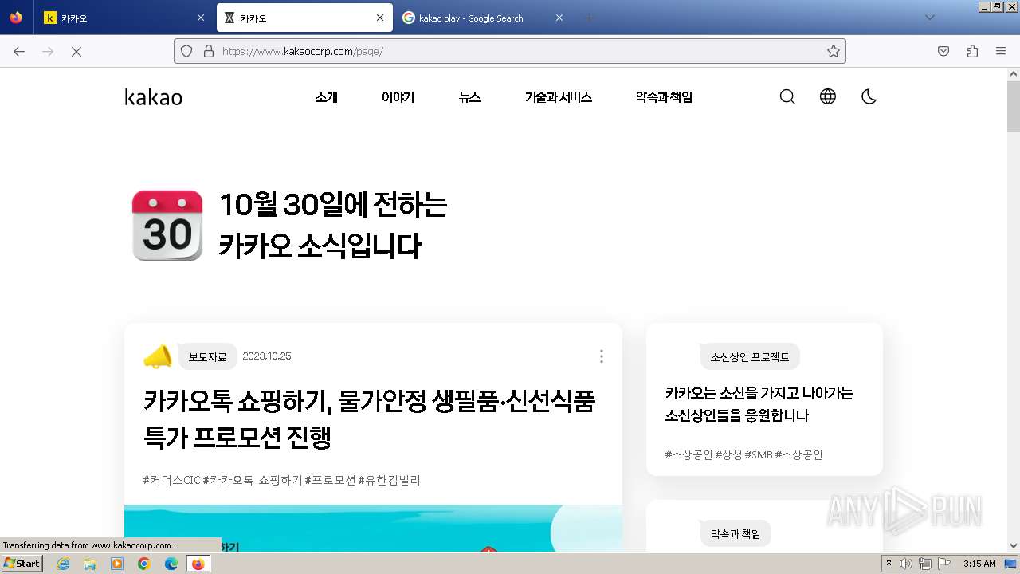The height and width of the screenshot is (574, 1020).
Task: Expand the list all tabs dropdown
Action: (929, 18)
